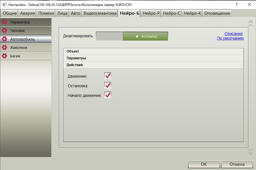Click the gear icon next to Автомобиль

point(5,39)
